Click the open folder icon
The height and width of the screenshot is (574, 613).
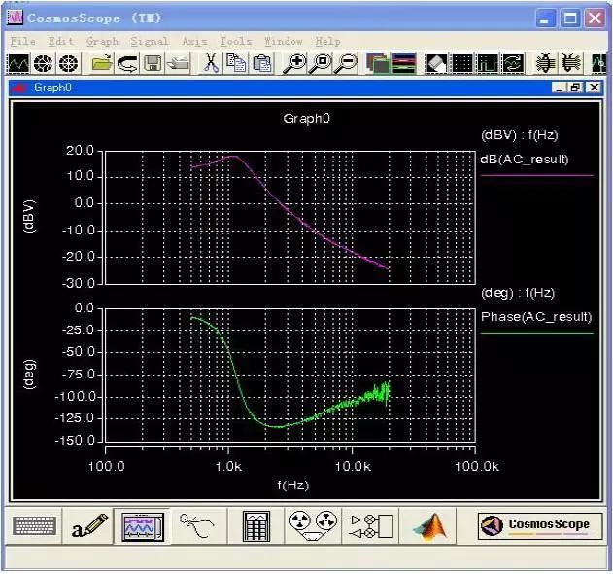coord(102,62)
